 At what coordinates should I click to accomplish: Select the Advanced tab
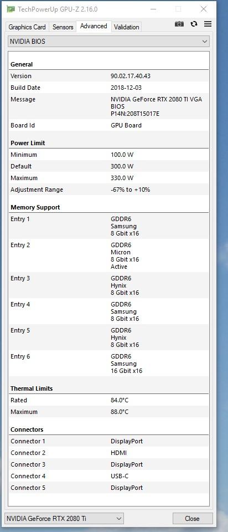coord(94,26)
